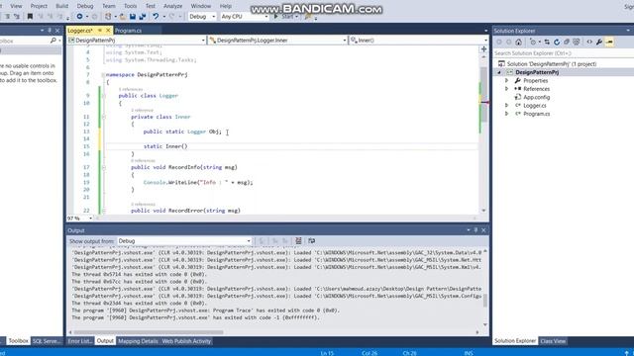The image size is (634, 356).
Task: Click auto-hide pin on Output panel
Action: coord(475,230)
